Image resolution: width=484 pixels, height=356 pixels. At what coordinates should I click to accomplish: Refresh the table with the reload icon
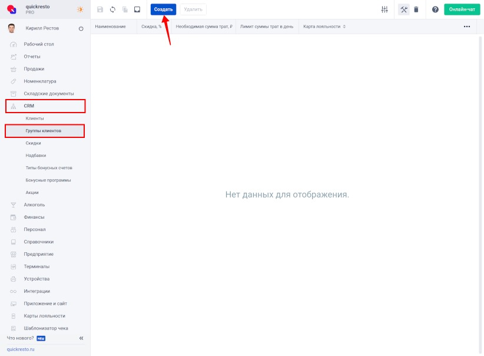[x=112, y=9]
